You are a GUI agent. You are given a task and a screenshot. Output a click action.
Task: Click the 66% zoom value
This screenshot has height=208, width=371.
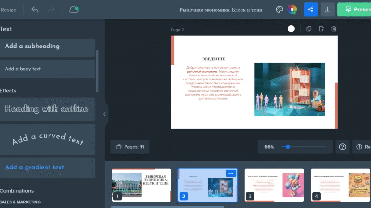click(x=269, y=147)
